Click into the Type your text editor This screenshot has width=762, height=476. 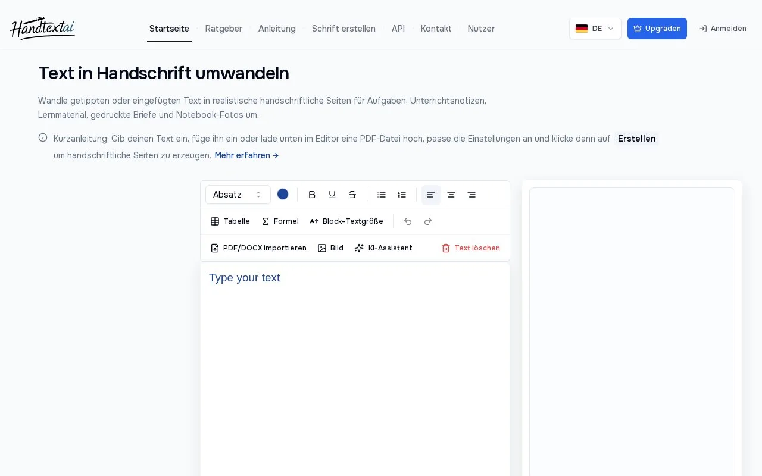point(355,369)
